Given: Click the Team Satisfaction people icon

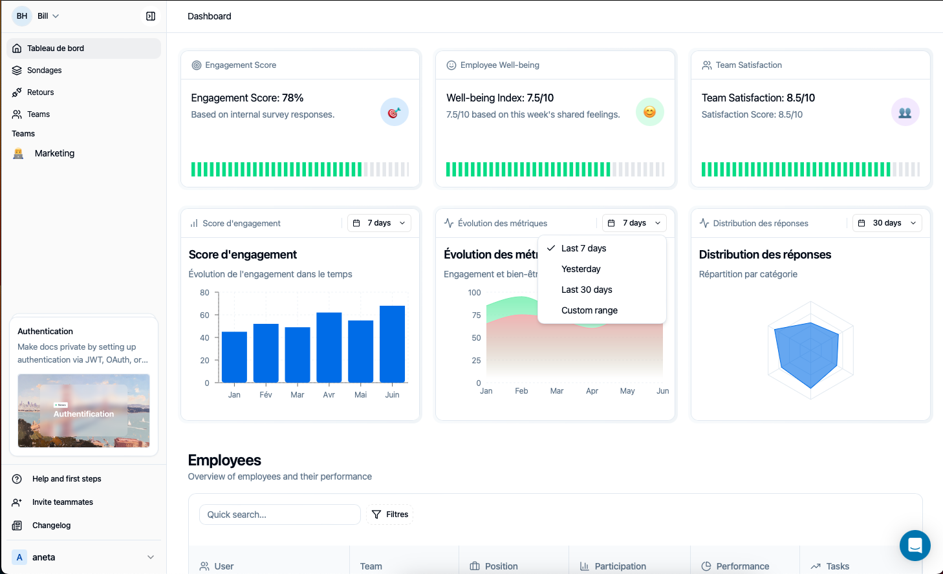Looking at the screenshot, I should 905,111.
